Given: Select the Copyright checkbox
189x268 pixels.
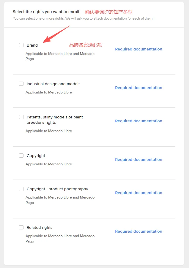Looking at the screenshot, I should tap(21, 156).
